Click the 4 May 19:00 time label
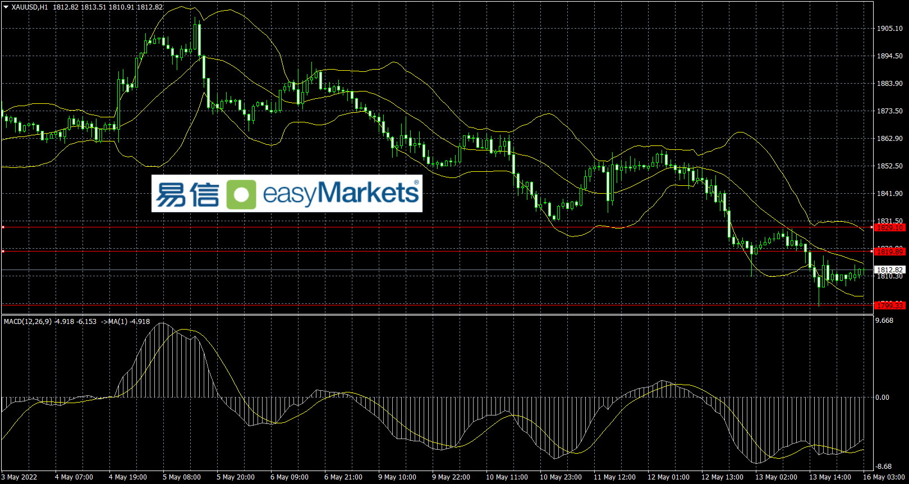909x484 pixels. pos(128,477)
